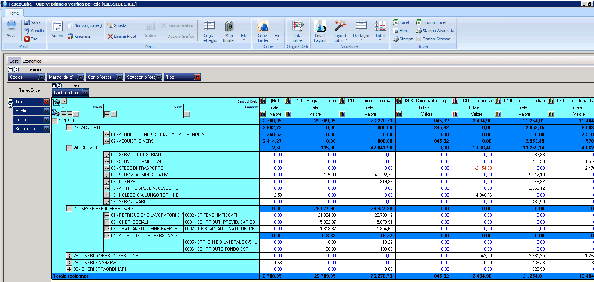Click the 46.722,72 value cell

click(367, 175)
